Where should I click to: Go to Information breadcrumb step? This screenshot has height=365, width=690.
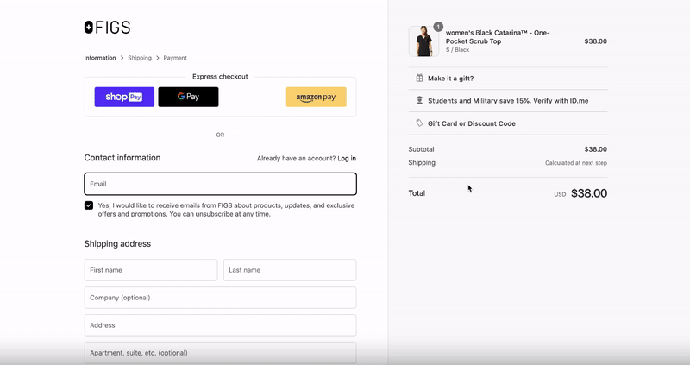[x=100, y=58]
